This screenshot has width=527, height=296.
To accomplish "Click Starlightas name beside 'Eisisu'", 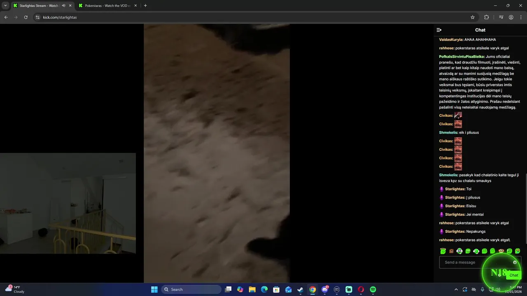I will pos(455,206).
